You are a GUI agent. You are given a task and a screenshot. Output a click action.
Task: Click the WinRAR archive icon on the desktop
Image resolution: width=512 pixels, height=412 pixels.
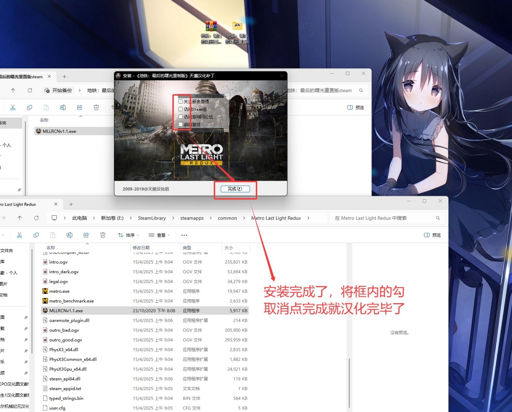(x=211, y=26)
